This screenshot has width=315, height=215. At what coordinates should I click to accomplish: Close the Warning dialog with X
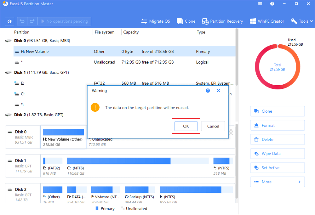click(x=218, y=91)
